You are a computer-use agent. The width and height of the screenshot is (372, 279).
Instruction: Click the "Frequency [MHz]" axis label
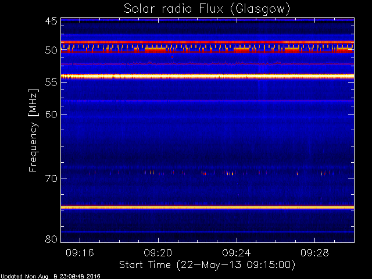33,130
